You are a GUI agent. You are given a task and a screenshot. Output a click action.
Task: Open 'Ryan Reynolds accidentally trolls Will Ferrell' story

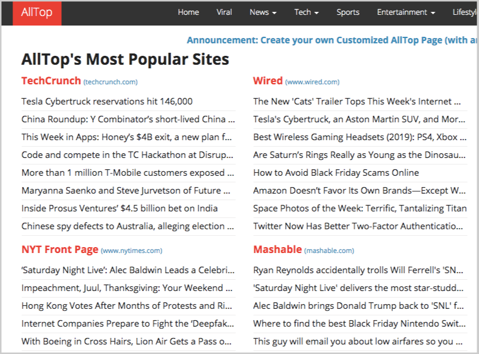tap(358, 270)
